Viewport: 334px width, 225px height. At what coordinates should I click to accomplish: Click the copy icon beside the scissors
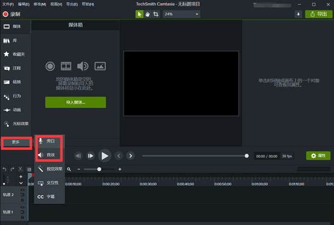[29, 169]
